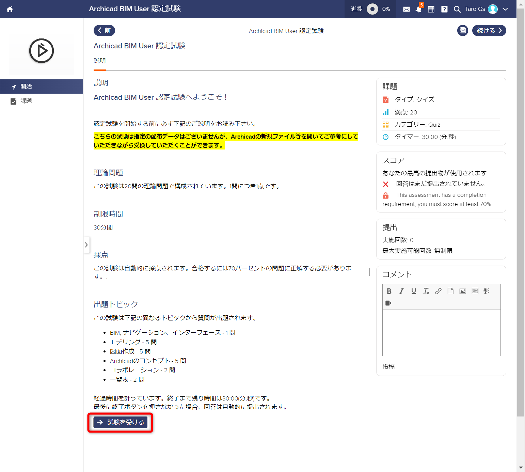525x472 pixels.
Task: Click the red X not-submitted icon
Action: (x=385, y=184)
